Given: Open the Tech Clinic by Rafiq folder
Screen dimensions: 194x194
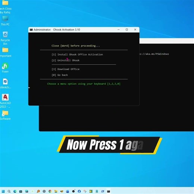Looking at the screenshot, I should point(5,7).
